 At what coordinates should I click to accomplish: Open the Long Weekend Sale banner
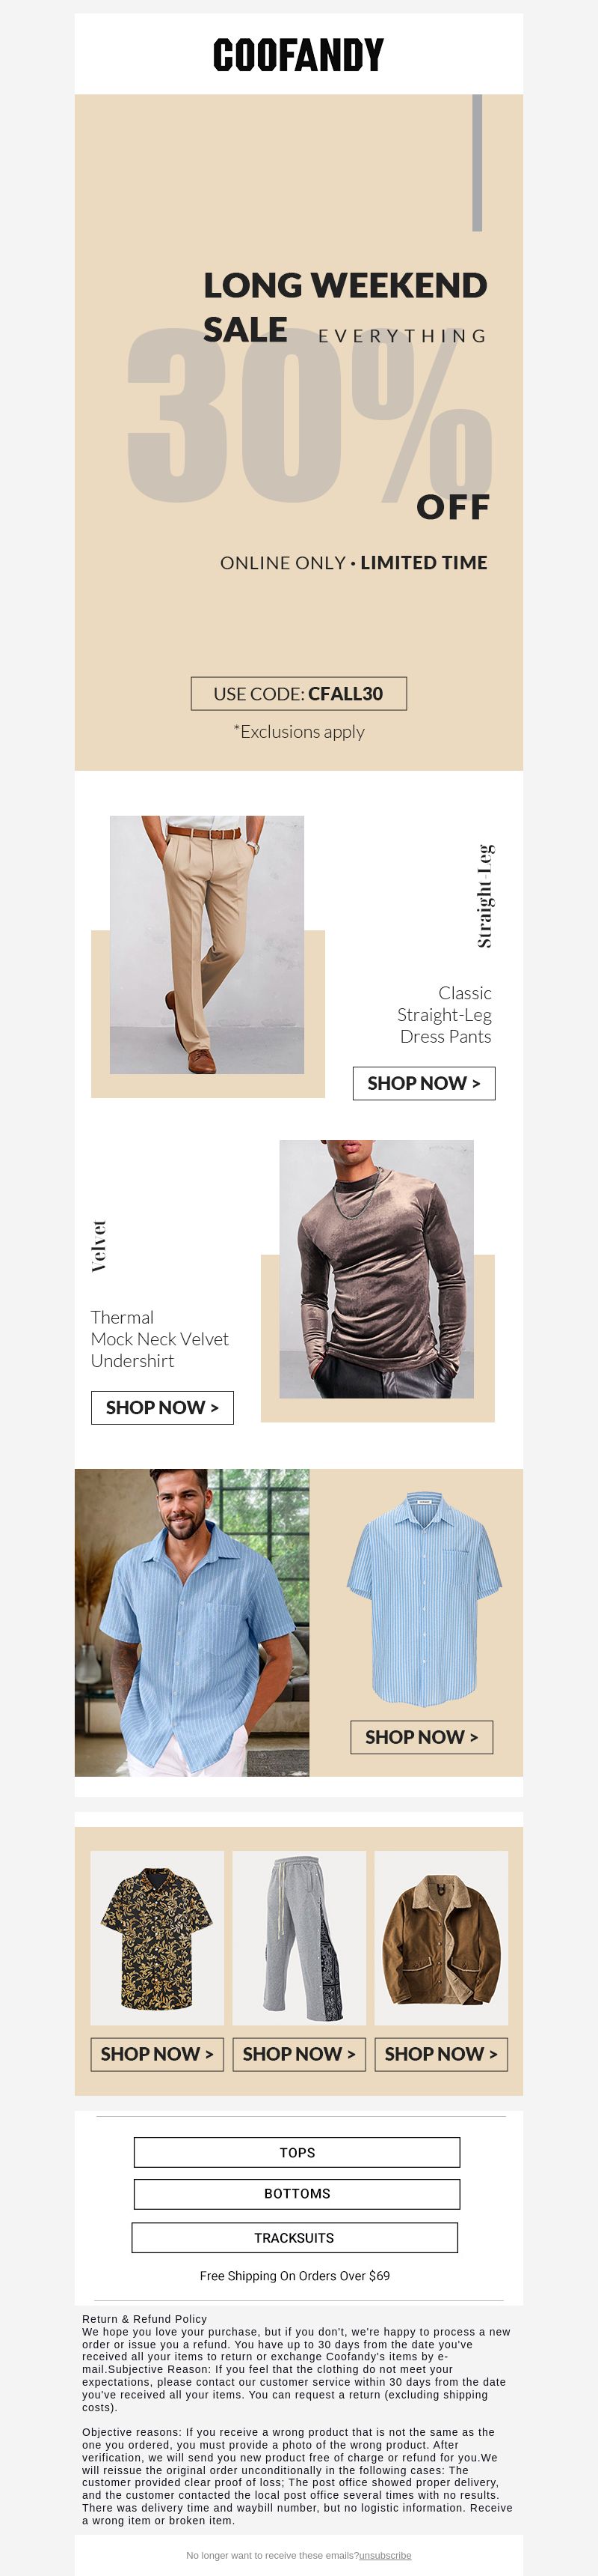298,432
